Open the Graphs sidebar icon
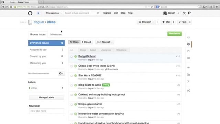Screen dimensions: 220x124 188,74
